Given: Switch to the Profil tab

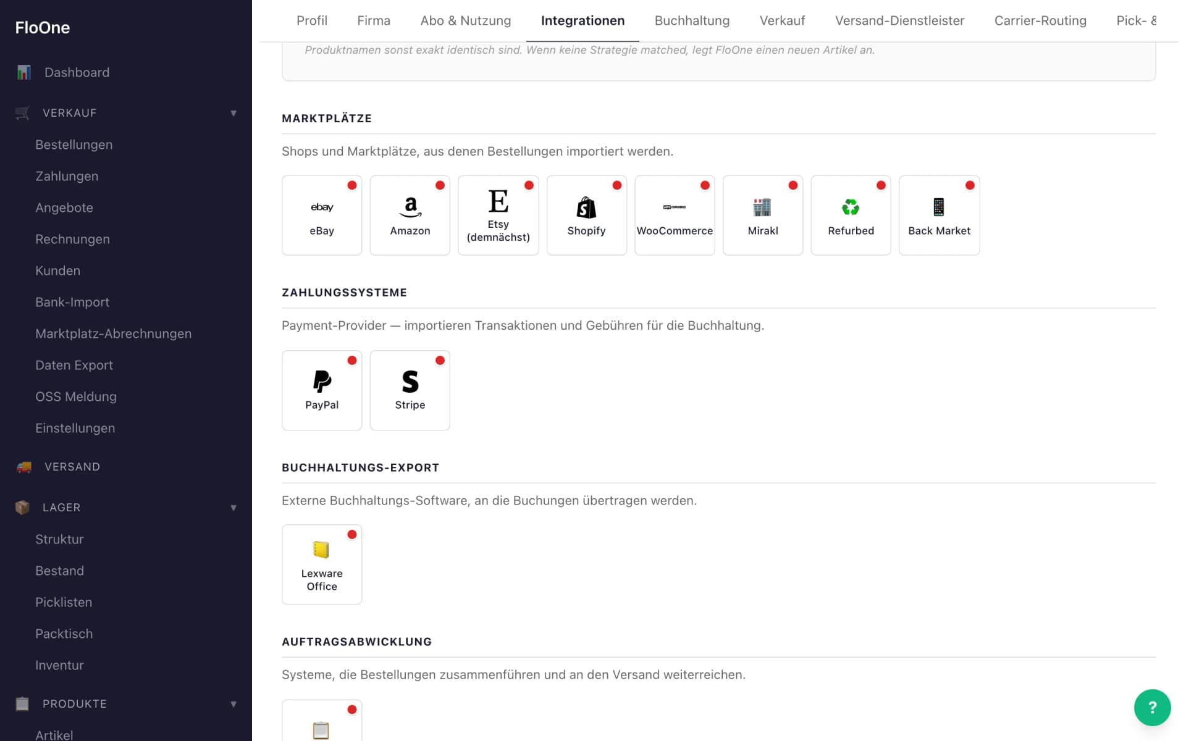Looking at the screenshot, I should point(312,20).
